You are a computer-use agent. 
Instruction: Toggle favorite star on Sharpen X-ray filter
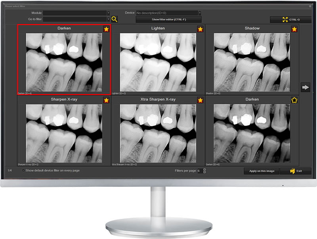pos(106,100)
